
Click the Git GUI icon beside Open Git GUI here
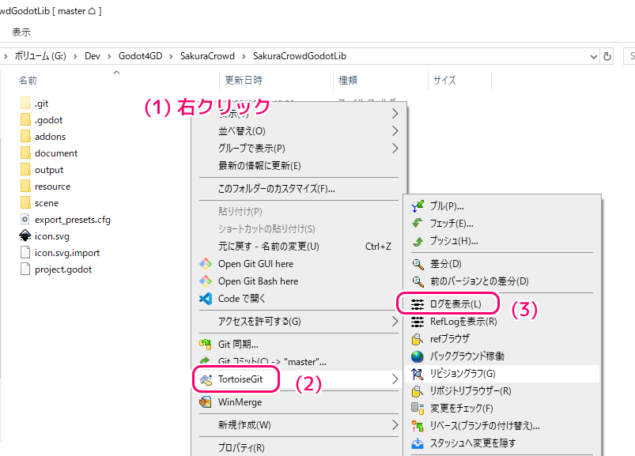tap(206, 264)
